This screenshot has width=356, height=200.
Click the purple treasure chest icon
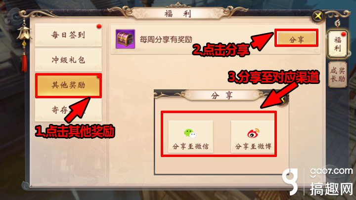click(125, 39)
